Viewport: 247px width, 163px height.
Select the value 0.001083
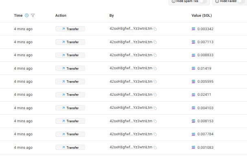[205, 148]
